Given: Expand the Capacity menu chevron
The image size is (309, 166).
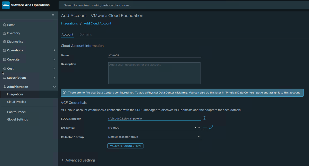Looking at the screenshot, I should point(54,59).
